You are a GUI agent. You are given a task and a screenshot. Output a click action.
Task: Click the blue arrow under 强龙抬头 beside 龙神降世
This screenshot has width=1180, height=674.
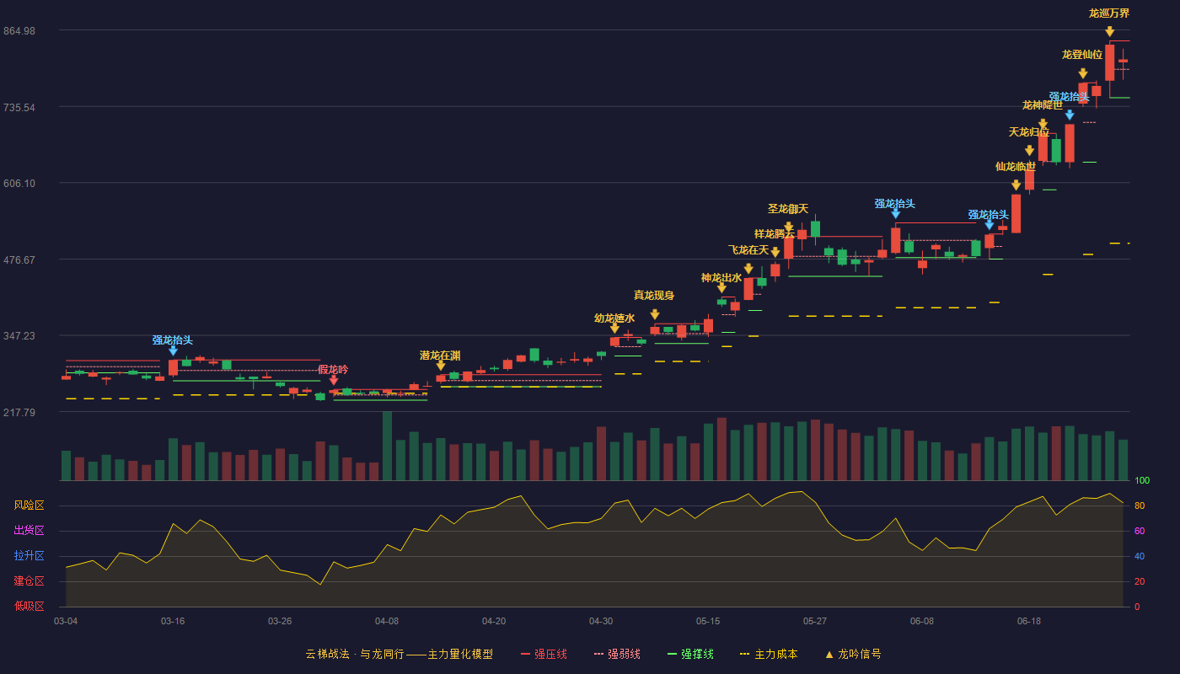[1070, 115]
